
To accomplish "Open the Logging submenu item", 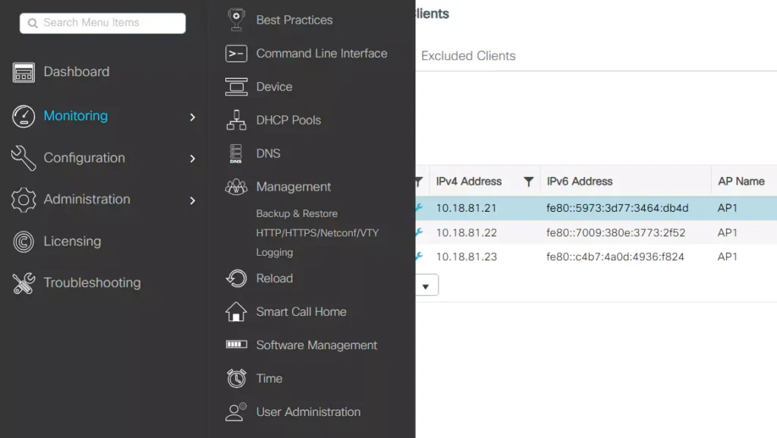I will 275,253.
